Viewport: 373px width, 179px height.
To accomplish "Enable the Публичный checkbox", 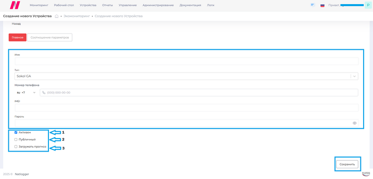I will (x=16, y=139).
